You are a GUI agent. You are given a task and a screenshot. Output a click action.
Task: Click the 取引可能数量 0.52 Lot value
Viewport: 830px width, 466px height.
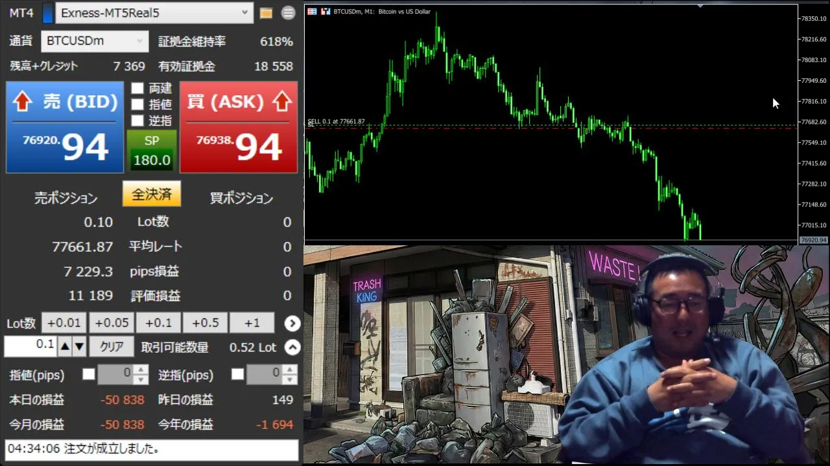click(x=253, y=348)
